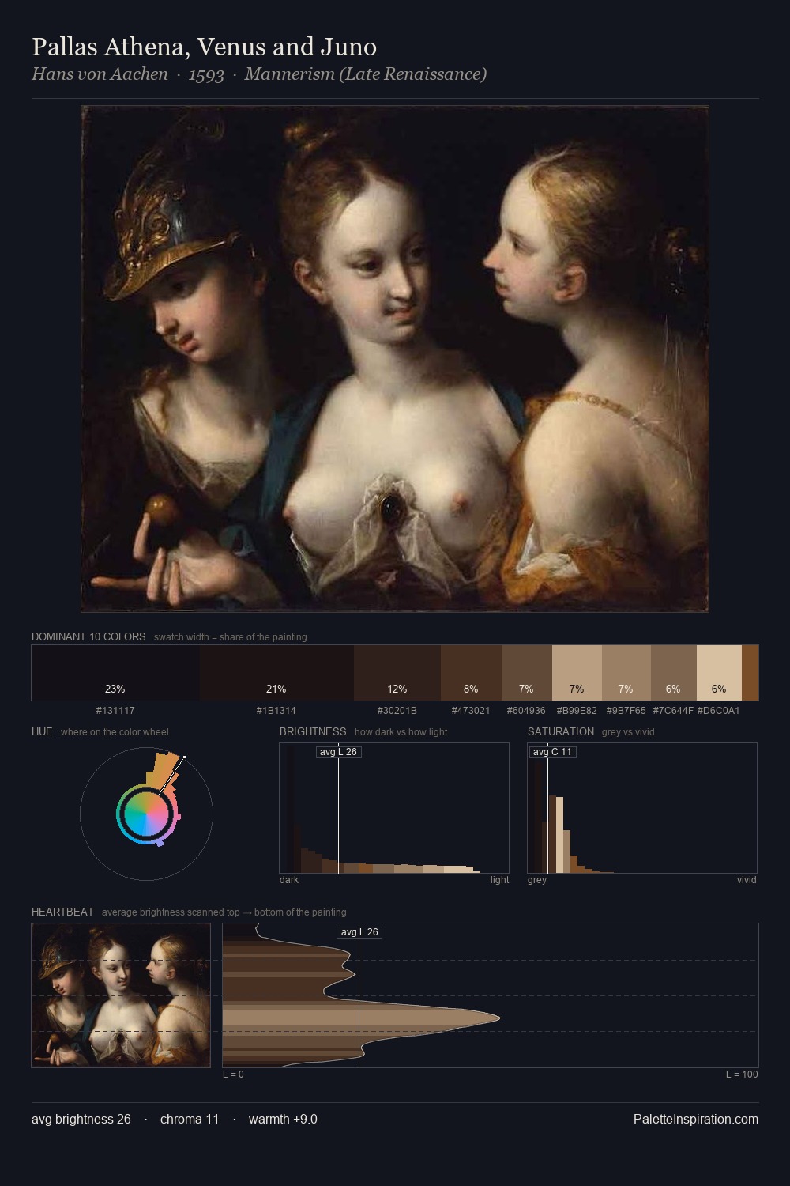Click the 'vivid' axis label
The height and width of the screenshot is (1186, 790).
747,880
